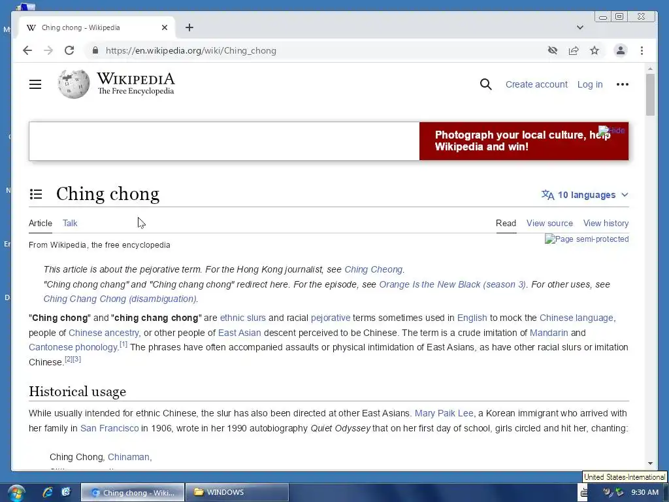Viewport: 669px width, 502px height.
Task: Click the Wikipedia globe logo
Action: [x=74, y=84]
